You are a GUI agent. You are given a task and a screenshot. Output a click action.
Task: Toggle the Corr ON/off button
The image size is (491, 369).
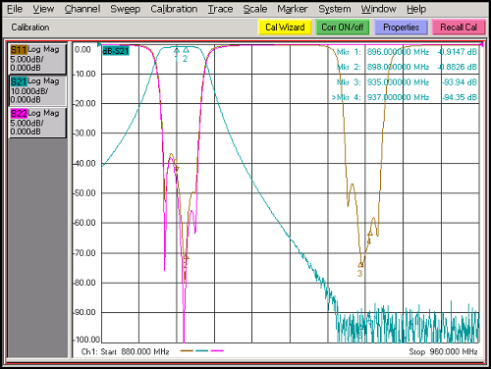coord(343,27)
